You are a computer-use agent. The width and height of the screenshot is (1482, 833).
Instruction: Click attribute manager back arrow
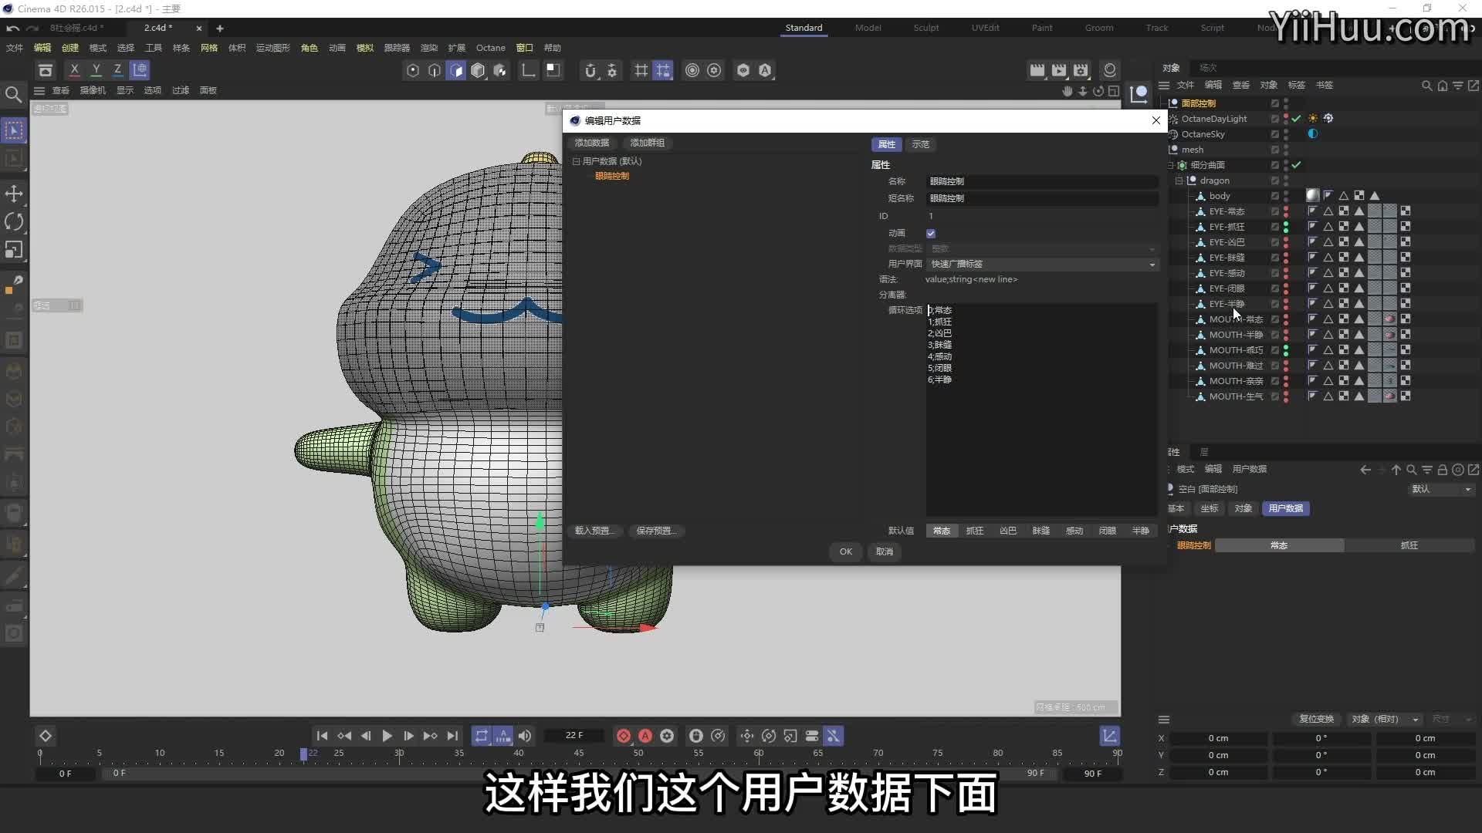(1365, 470)
